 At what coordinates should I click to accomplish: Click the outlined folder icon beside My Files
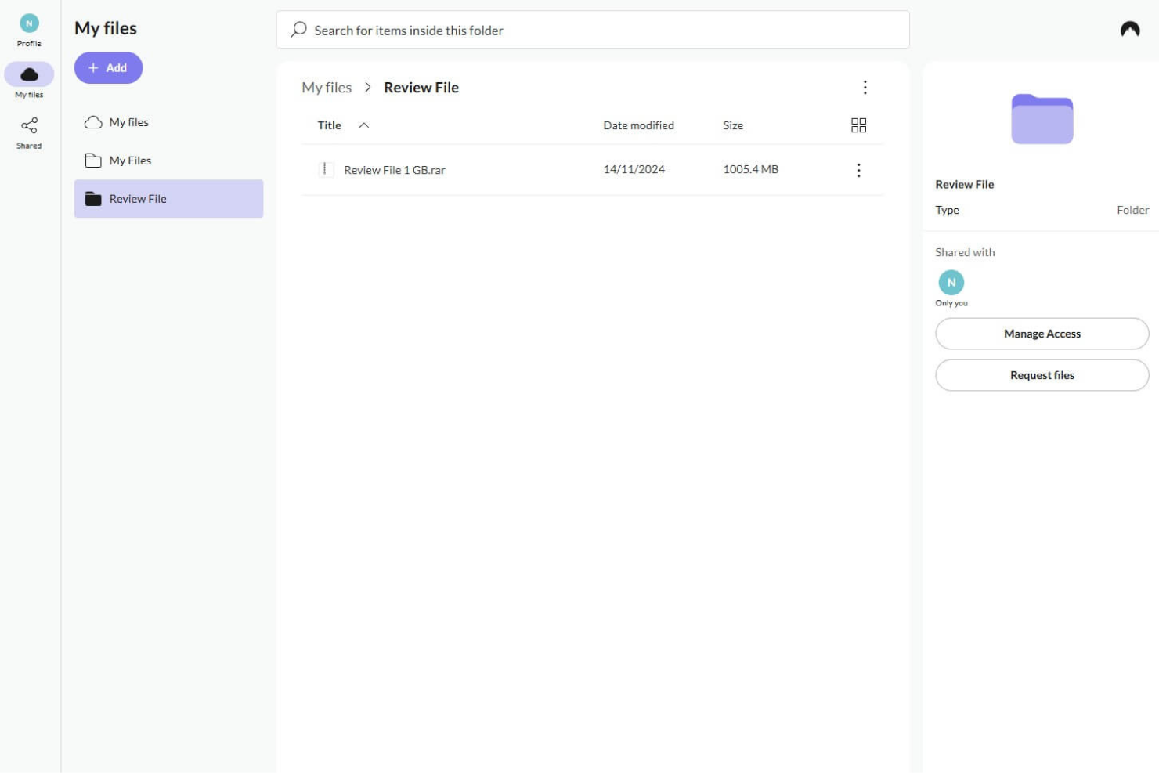[x=93, y=160]
